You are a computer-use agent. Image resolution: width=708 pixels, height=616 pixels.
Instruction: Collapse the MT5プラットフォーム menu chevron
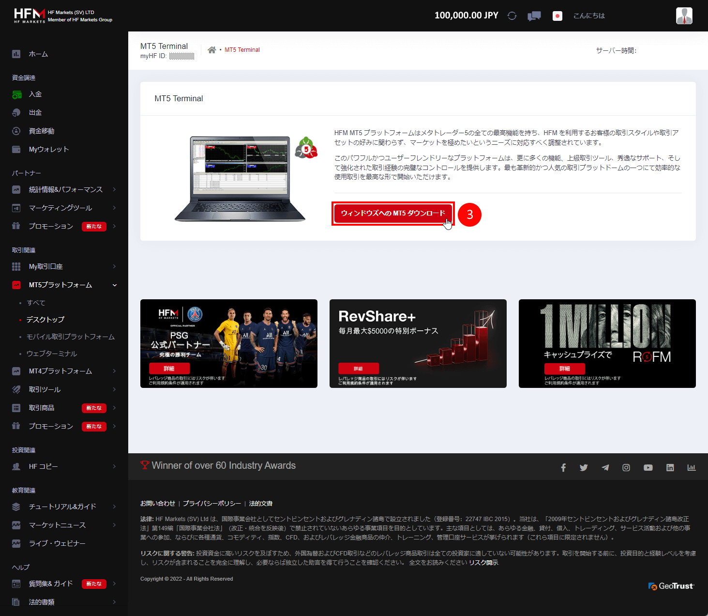point(115,285)
